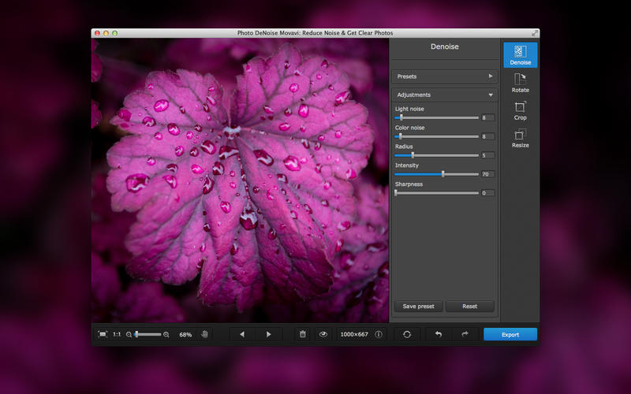The image size is (631, 394).
Task: Undo the last action
Action: click(x=439, y=334)
